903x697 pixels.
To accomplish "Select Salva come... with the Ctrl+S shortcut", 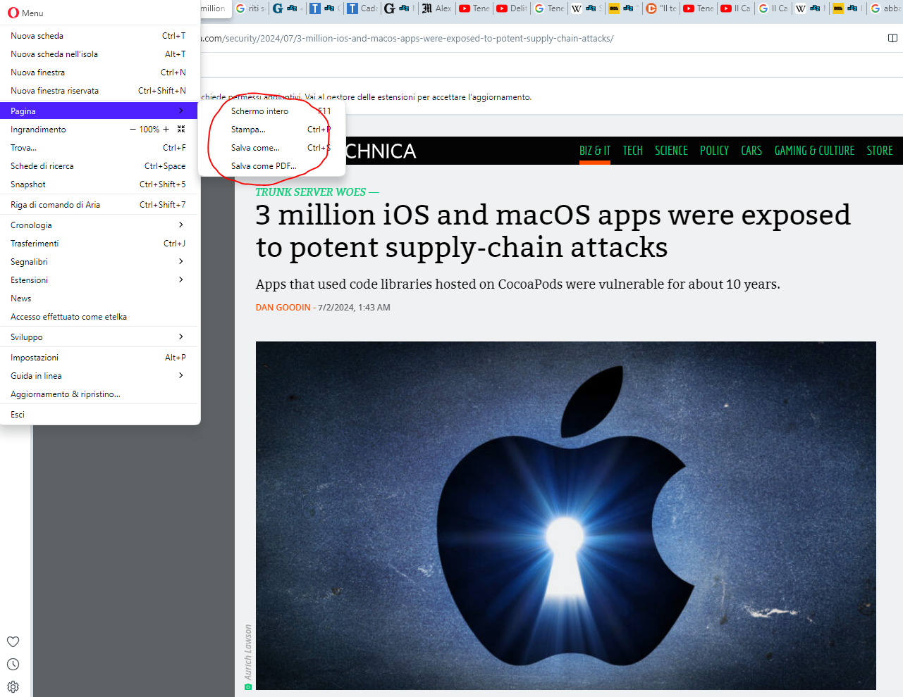I will tap(272, 148).
